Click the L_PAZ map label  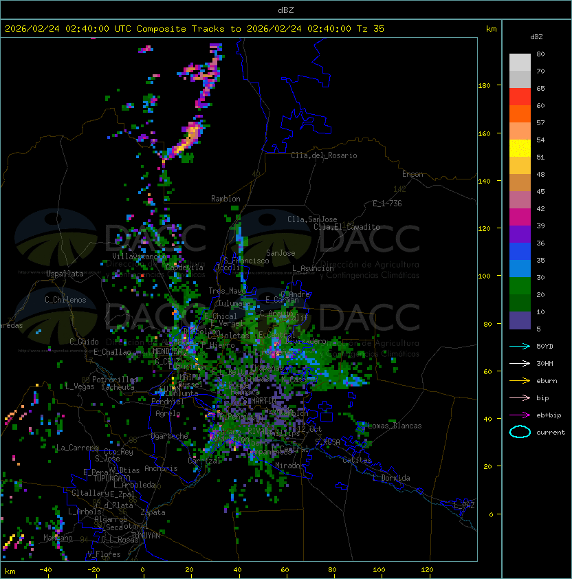click(464, 505)
